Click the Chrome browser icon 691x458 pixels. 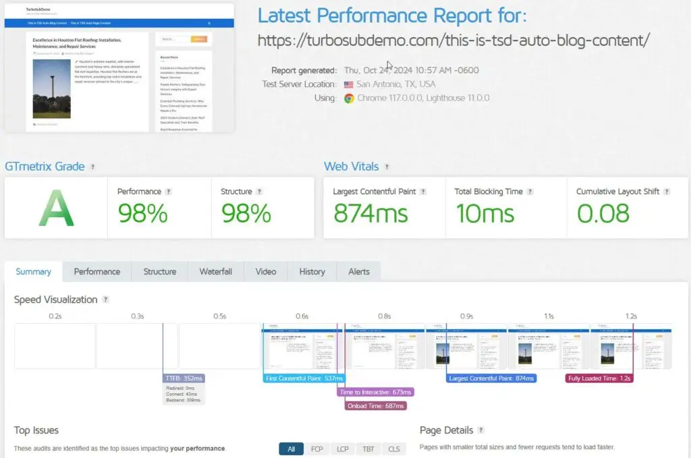tap(349, 98)
